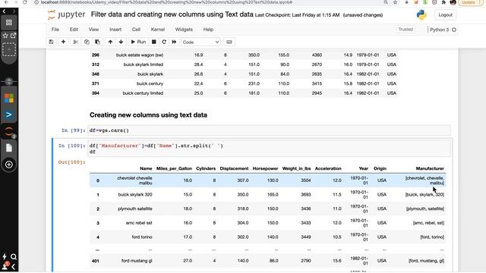Click the '[plymouth, satellite]' Manufacturer cell
Viewport: 486px width, 273px height.
[425, 209]
